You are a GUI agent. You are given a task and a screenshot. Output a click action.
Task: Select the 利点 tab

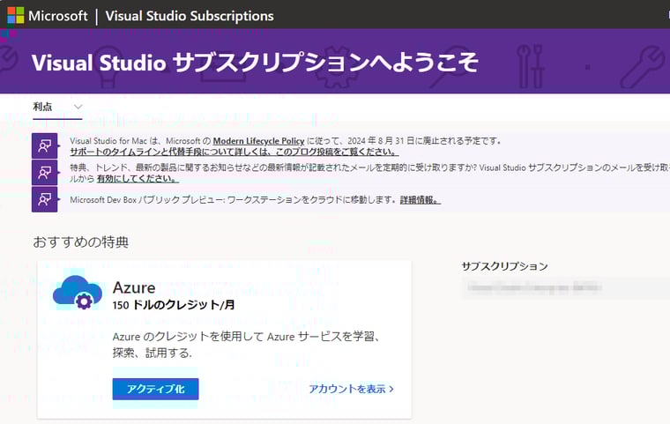tap(42, 107)
